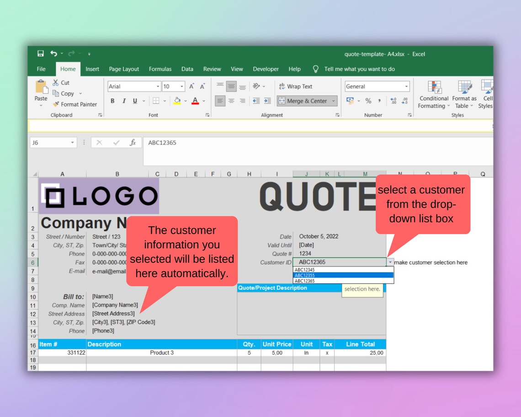
Task: Open the General number format dropdown
Action: 407,86
